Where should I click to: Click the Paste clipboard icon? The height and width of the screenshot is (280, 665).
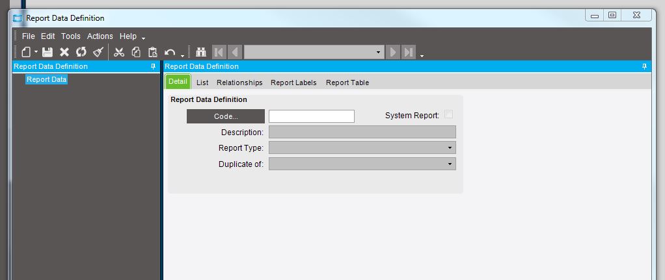pyautogui.click(x=153, y=52)
